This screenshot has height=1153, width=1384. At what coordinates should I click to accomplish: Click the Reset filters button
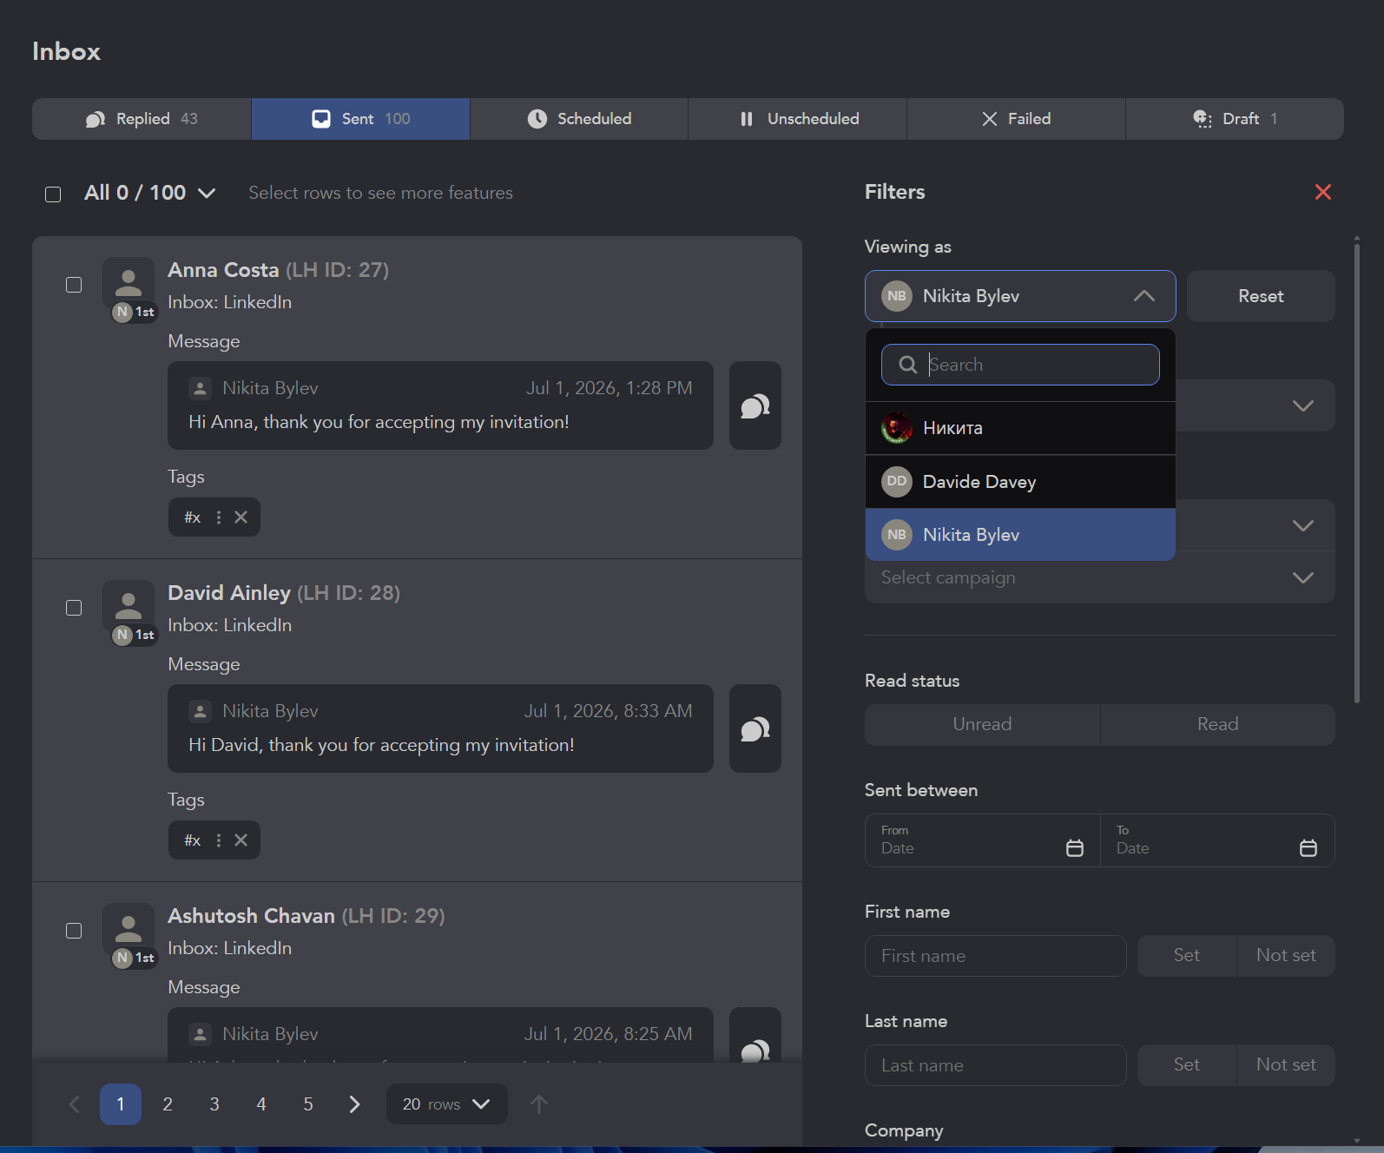click(x=1261, y=296)
